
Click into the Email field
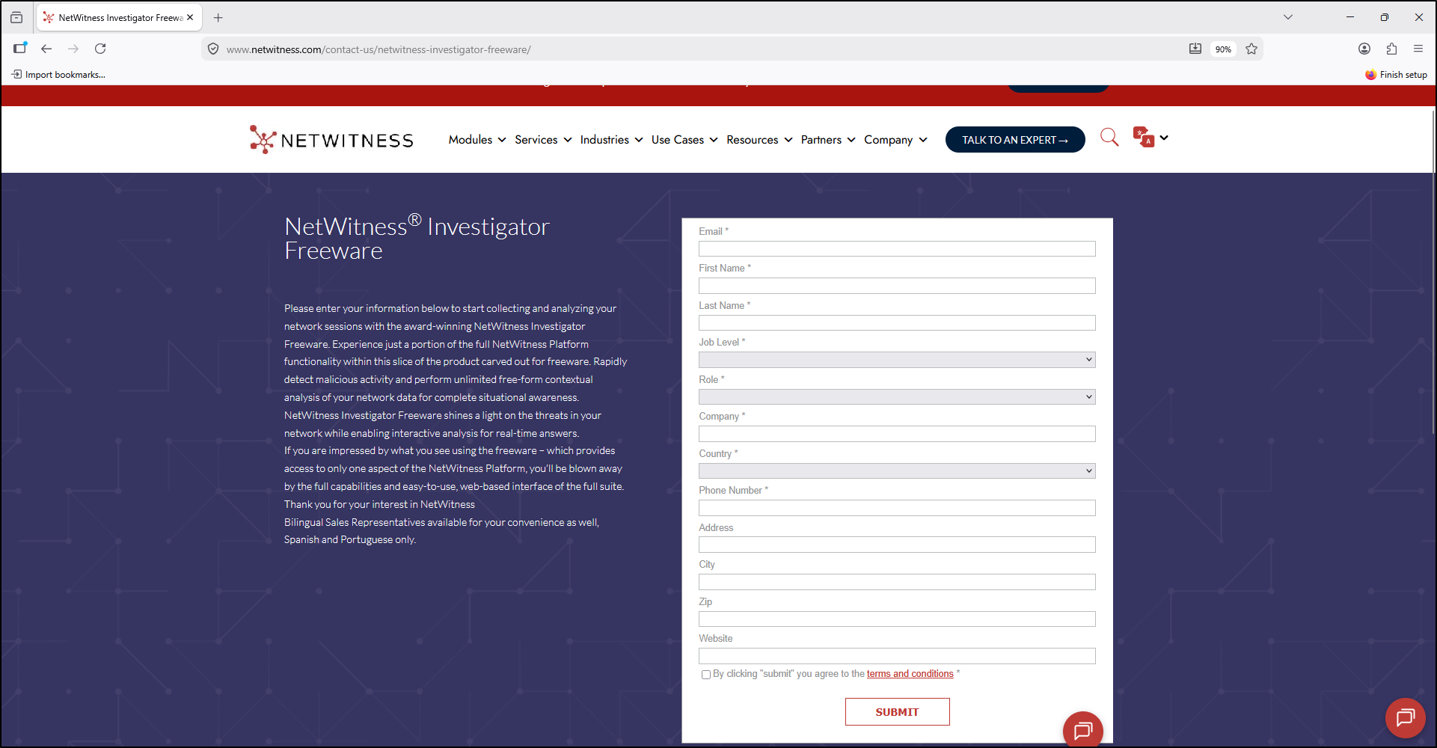point(897,248)
